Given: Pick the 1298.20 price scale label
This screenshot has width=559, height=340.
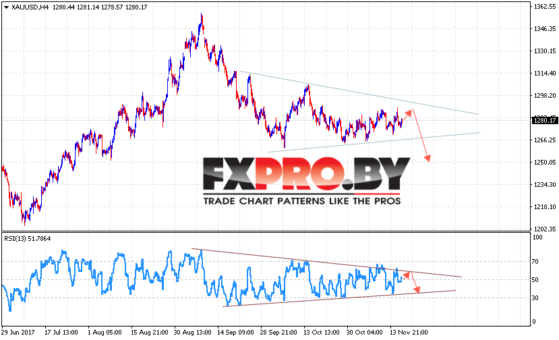Looking at the screenshot, I should 545,95.
